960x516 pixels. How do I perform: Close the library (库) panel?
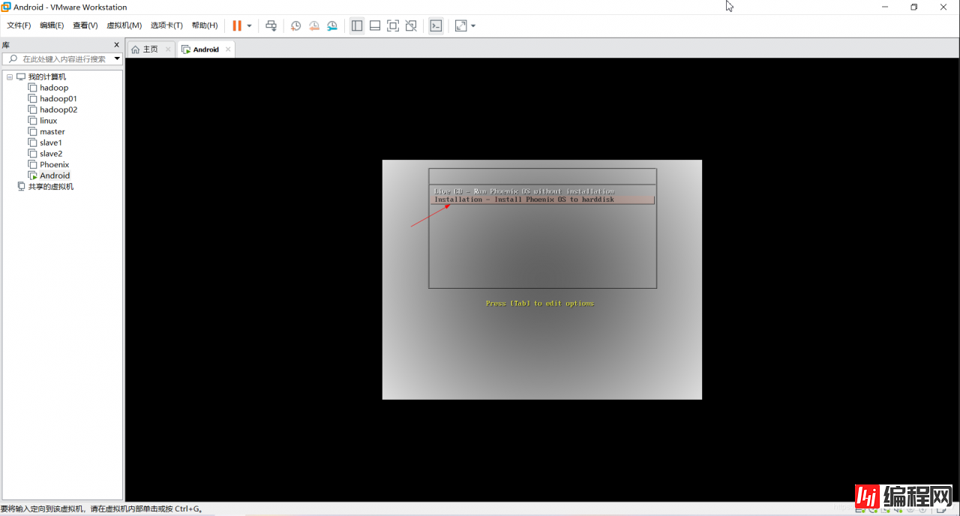tap(116, 45)
